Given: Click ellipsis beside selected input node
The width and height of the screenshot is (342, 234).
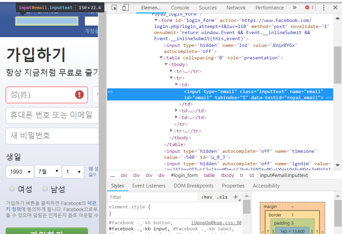Looking at the screenshot, I should pos(110,92).
